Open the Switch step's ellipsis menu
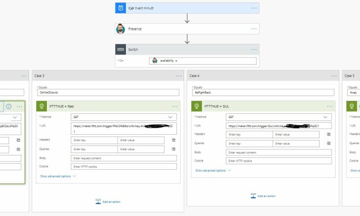The image size is (360, 216). tap(254, 49)
